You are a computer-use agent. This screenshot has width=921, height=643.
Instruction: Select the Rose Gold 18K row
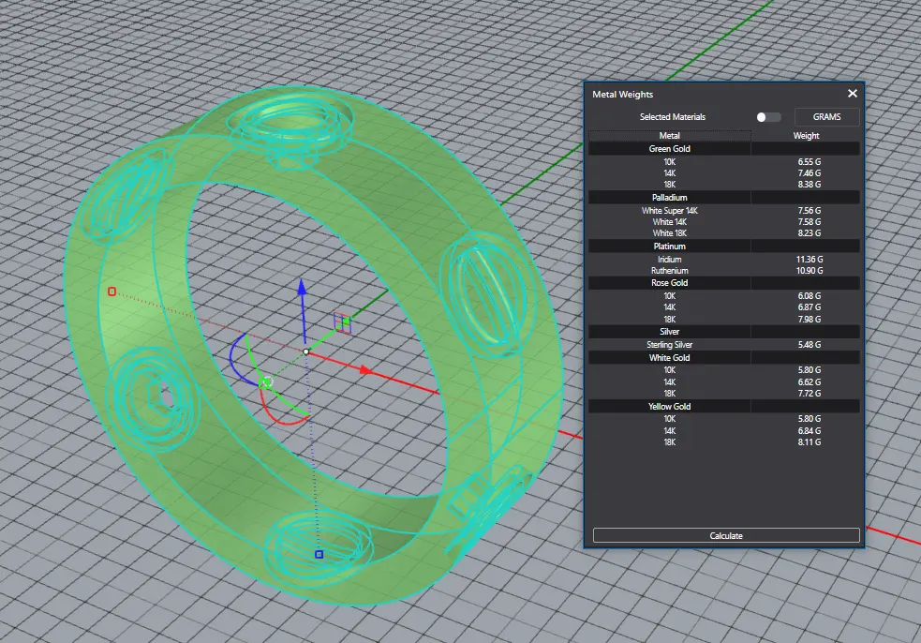click(x=724, y=319)
